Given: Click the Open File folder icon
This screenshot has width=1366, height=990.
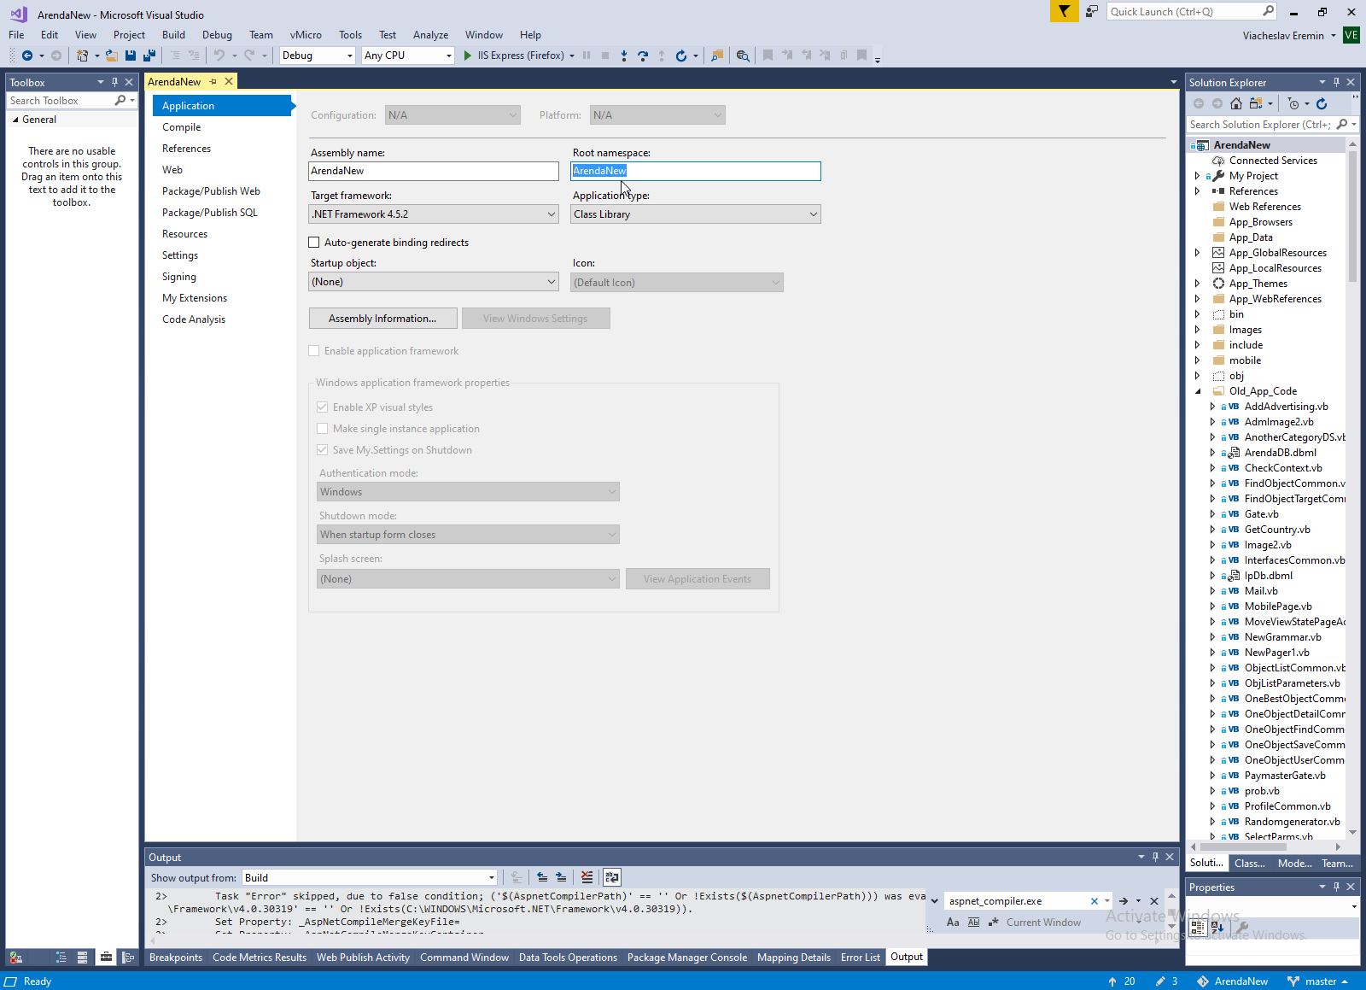Looking at the screenshot, I should 111,56.
